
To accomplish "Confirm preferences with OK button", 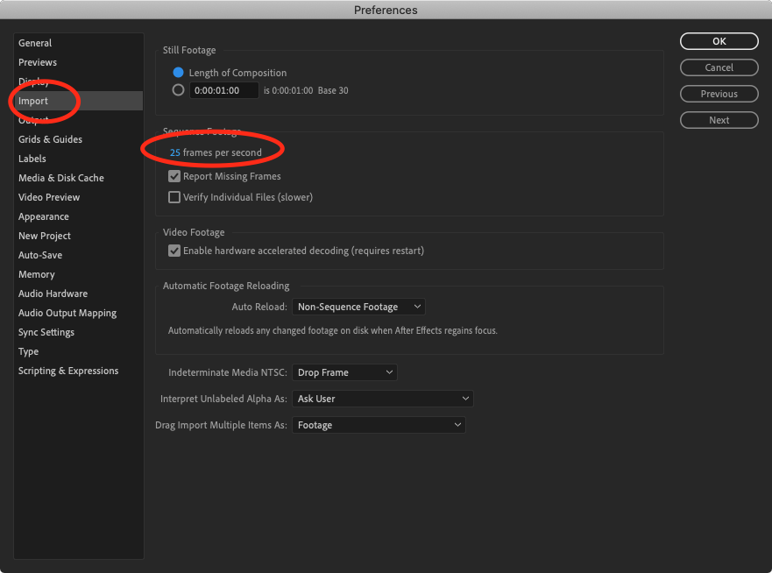I will click(719, 40).
